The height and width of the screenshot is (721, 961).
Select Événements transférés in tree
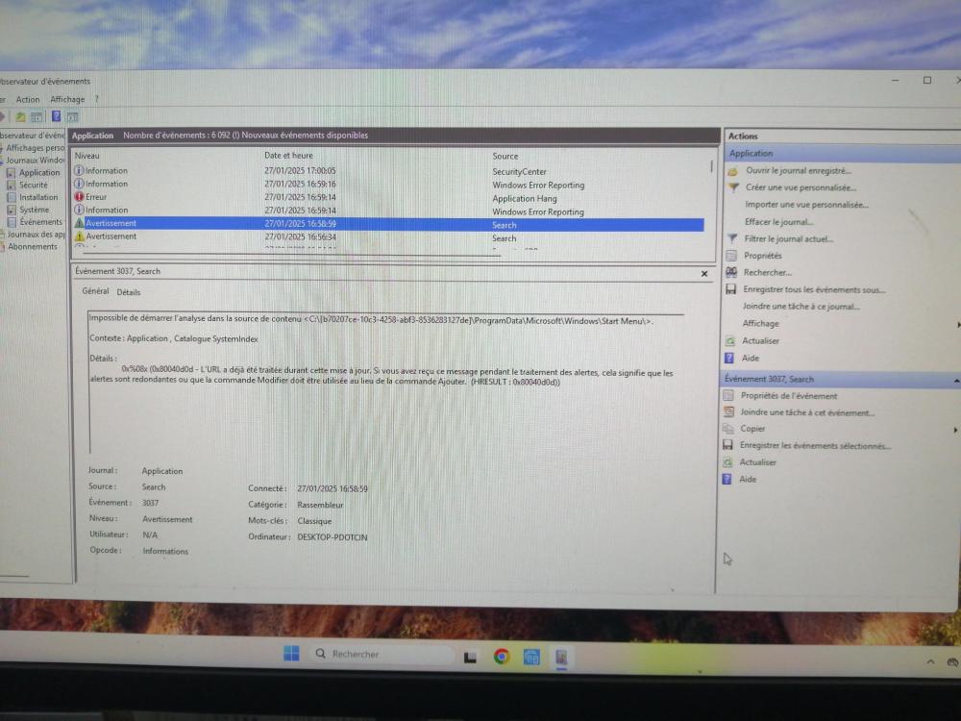coord(40,222)
